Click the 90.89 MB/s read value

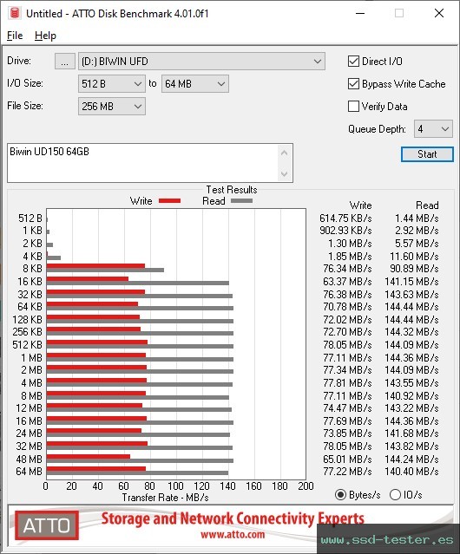tap(414, 269)
